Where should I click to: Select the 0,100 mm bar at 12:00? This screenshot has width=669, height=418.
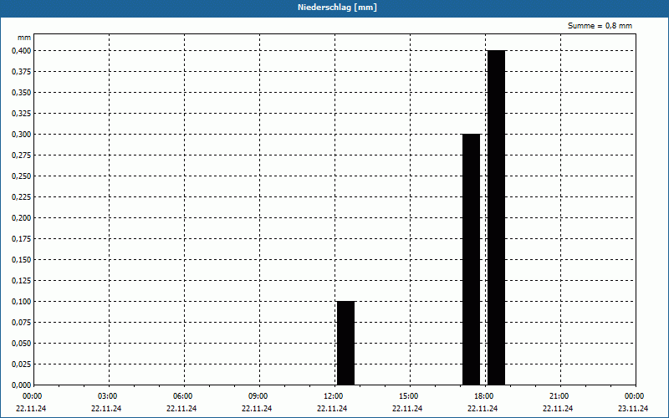tap(345, 343)
